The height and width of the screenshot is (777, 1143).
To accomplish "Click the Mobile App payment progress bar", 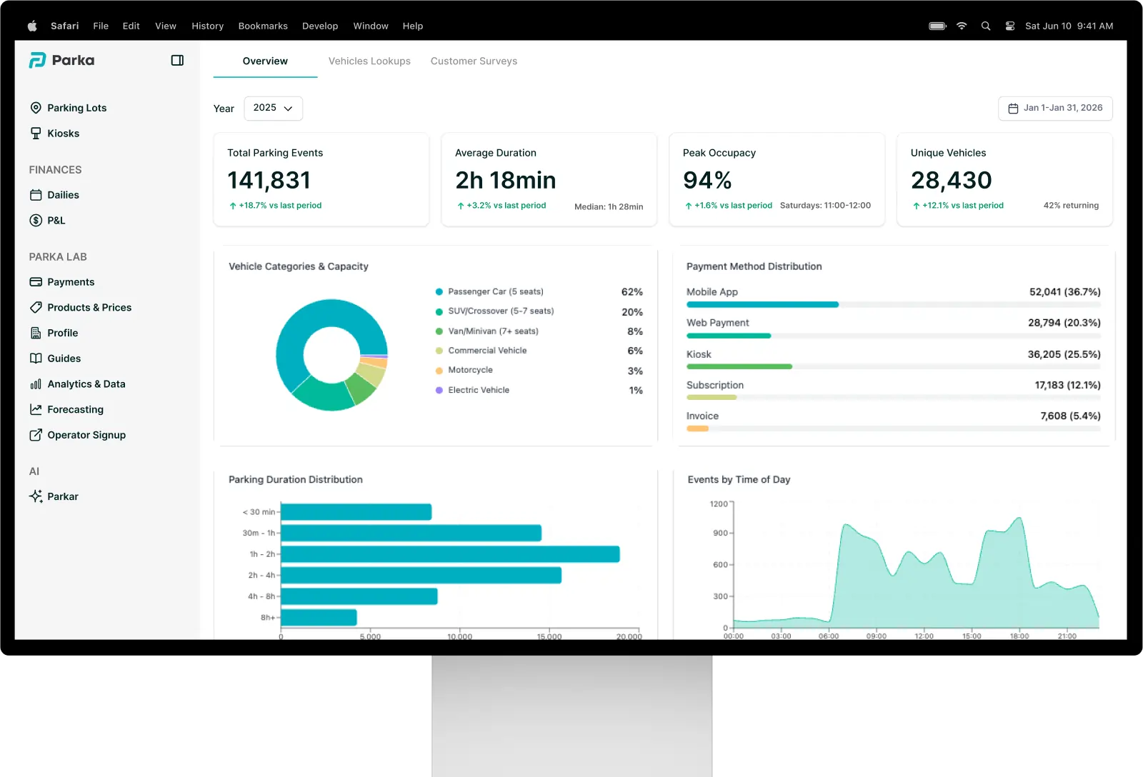I will pos(894,305).
